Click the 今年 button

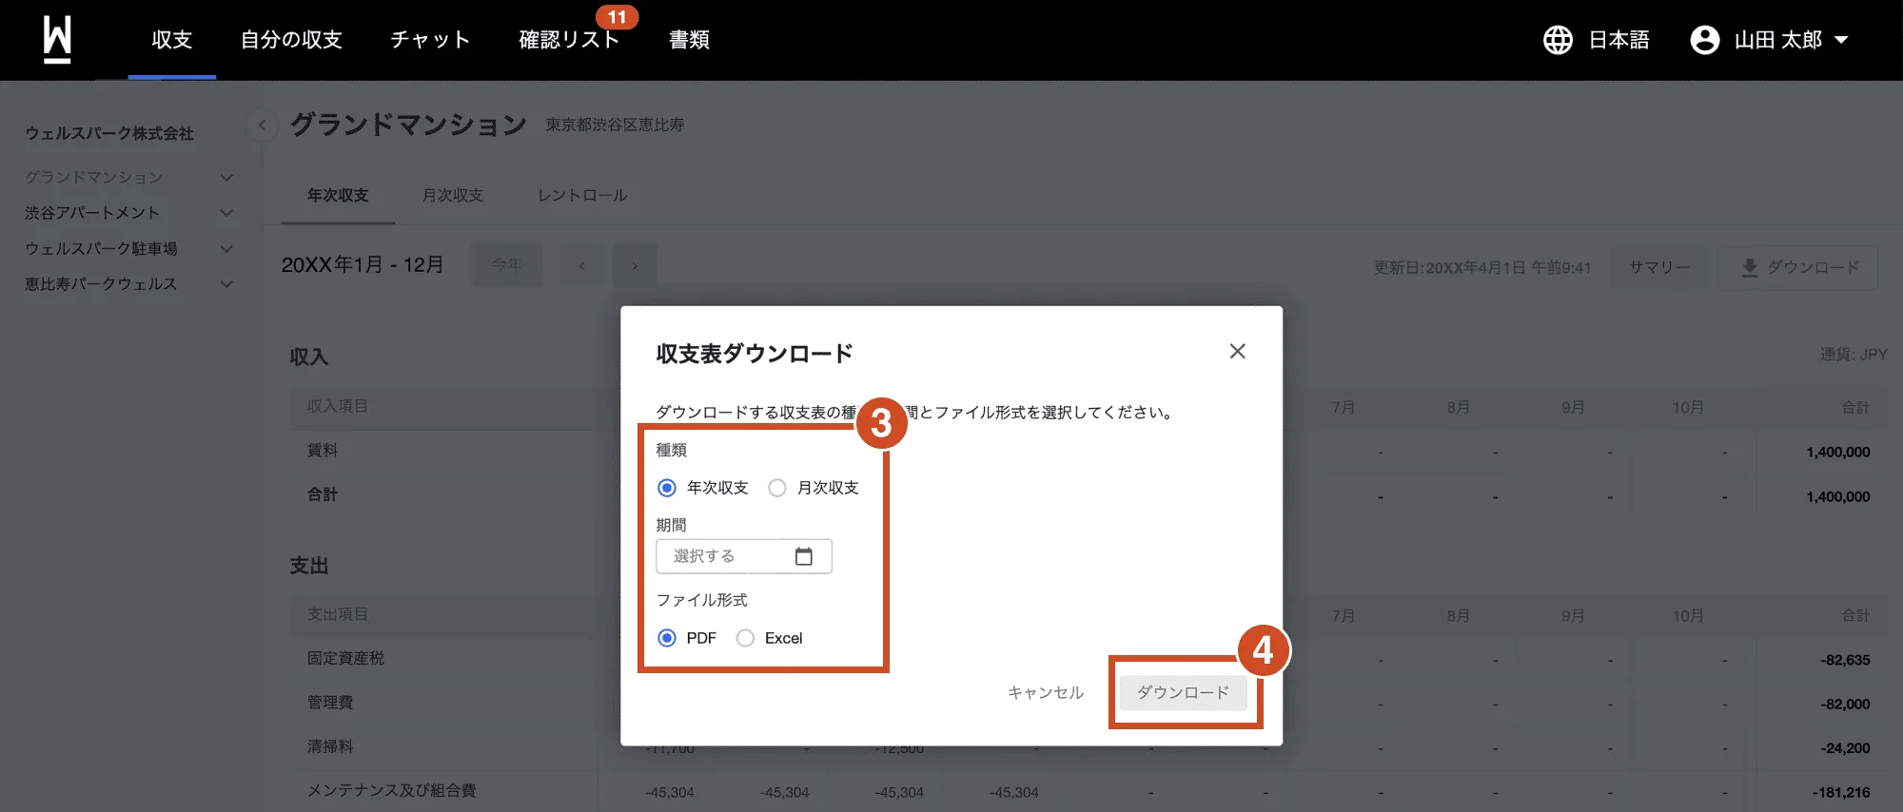pyautogui.click(x=507, y=265)
